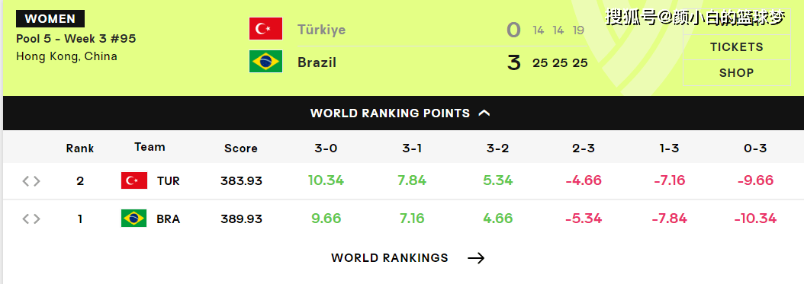Click the TUR flag icon in rankings table
Screen dimensions: 804x284
pos(134,180)
